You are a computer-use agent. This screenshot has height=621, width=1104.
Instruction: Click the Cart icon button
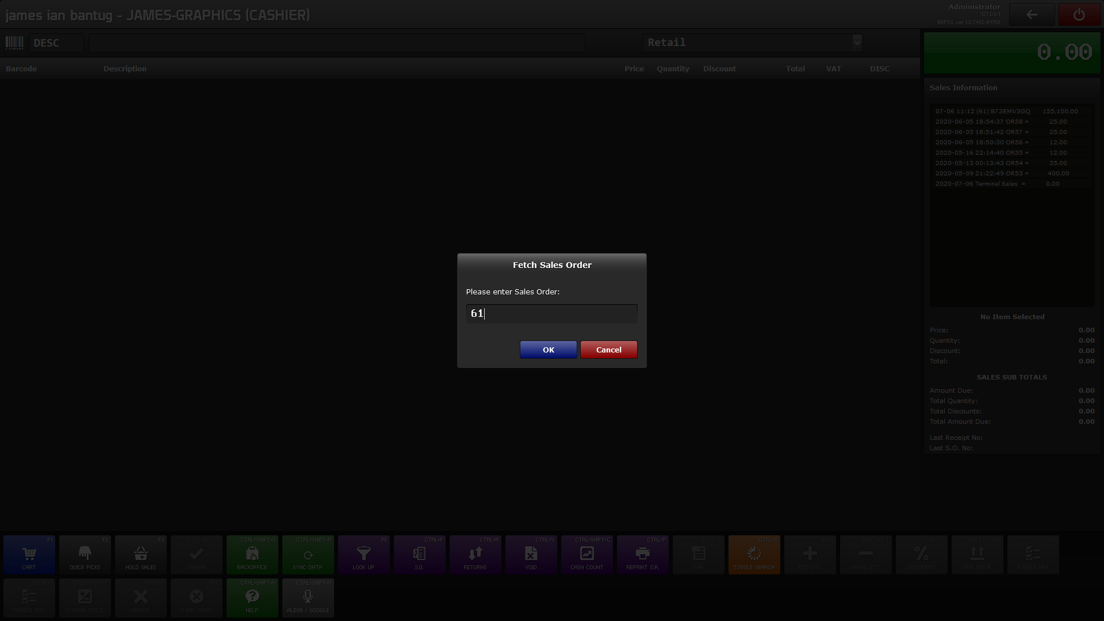pyautogui.click(x=29, y=555)
